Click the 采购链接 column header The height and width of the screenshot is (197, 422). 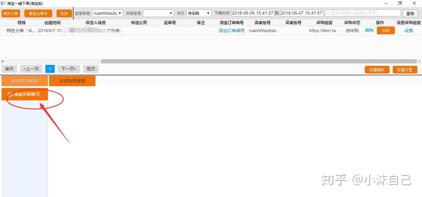(324, 23)
